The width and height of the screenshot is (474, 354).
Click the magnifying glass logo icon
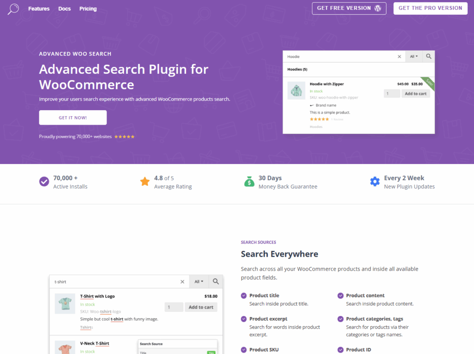pos(12,8)
